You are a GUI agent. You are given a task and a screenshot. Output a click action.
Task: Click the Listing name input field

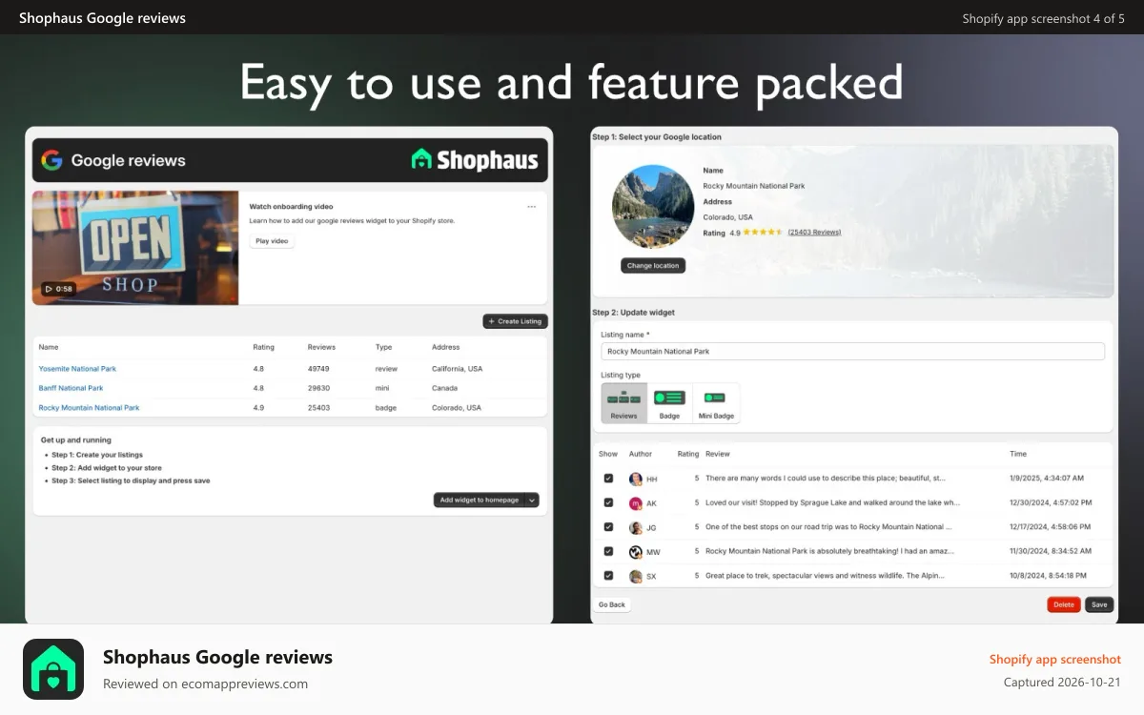click(852, 351)
